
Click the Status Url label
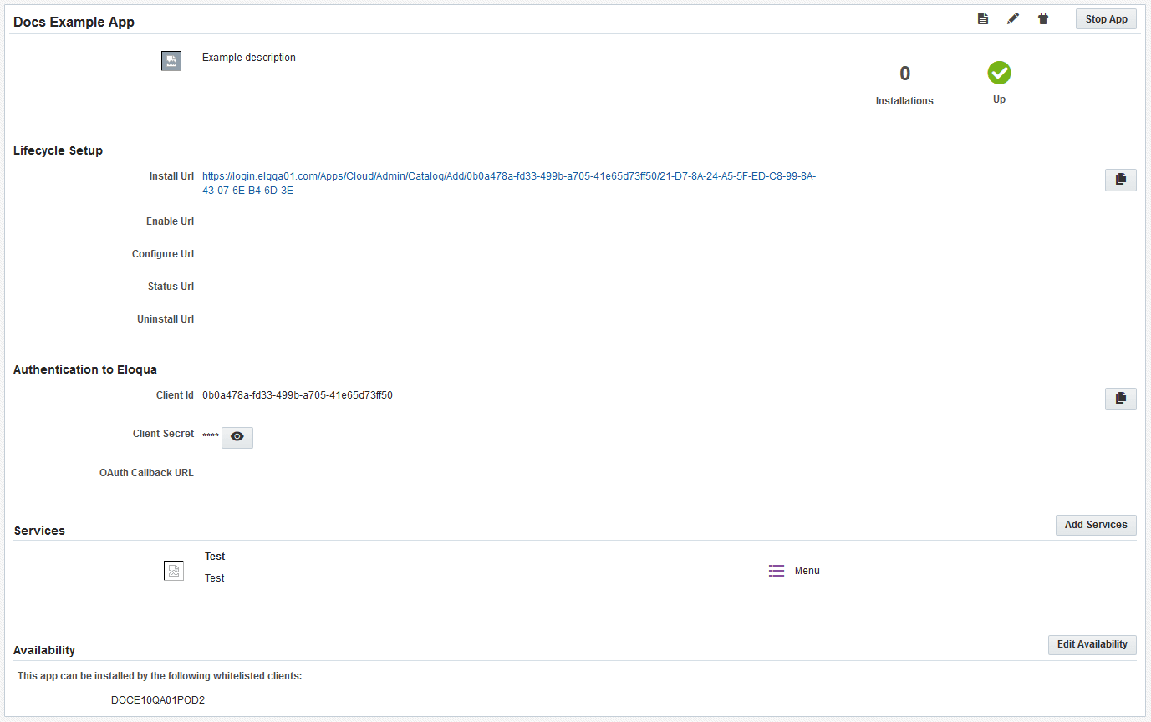pos(171,287)
